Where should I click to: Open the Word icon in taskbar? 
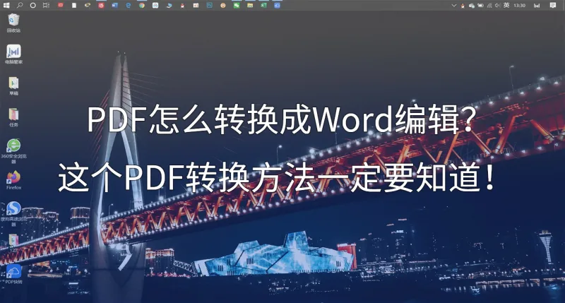pos(114,6)
